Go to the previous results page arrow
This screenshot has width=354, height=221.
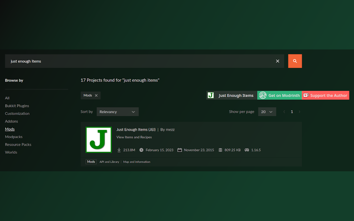284,112
